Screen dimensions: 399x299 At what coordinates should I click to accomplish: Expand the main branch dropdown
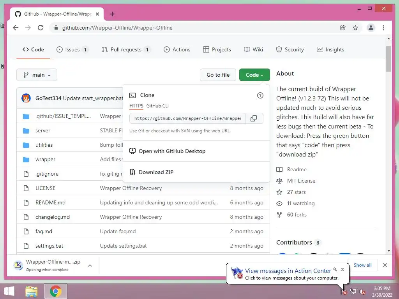coord(37,75)
